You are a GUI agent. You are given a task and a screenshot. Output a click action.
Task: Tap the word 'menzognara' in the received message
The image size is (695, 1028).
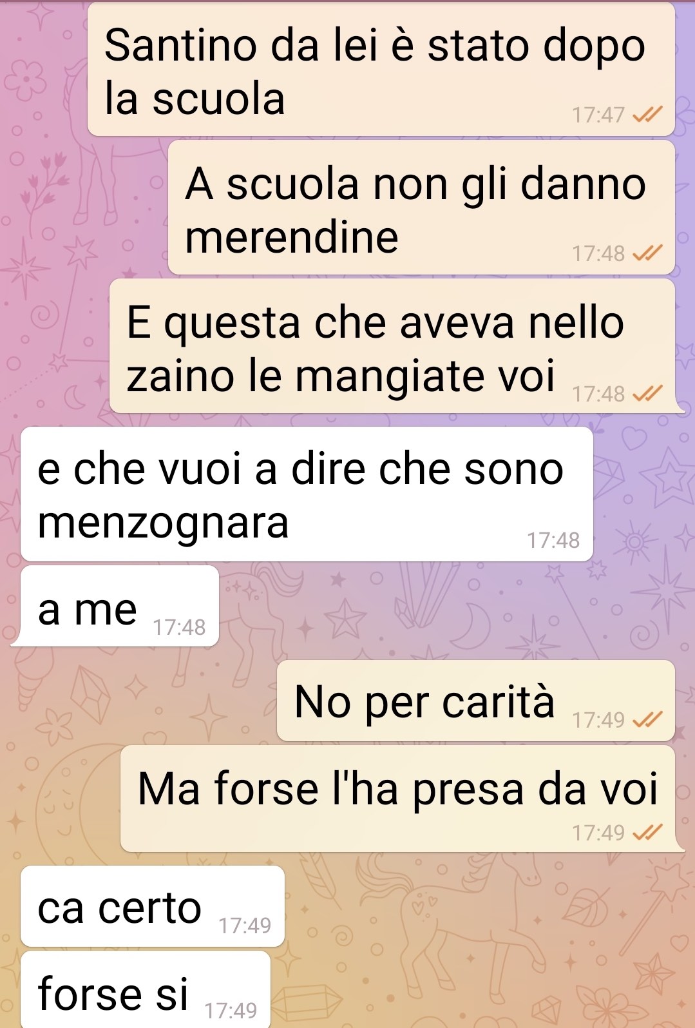coord(163,523)
